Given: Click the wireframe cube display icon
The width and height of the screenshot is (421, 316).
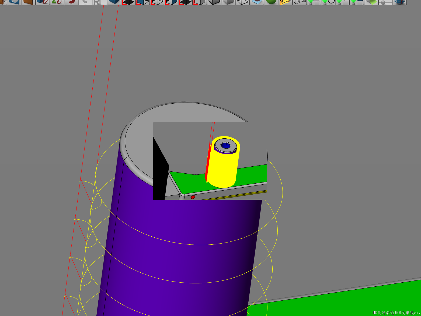Looking at the screenshot, I should [x=243, y=2].
